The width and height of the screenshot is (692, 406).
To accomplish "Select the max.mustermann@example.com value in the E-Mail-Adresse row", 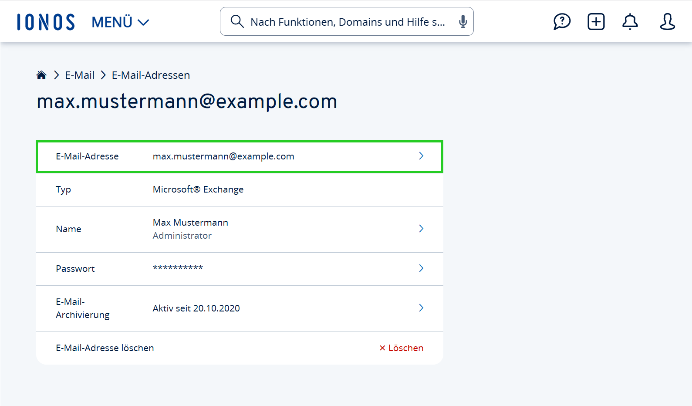I will point(223,156).
